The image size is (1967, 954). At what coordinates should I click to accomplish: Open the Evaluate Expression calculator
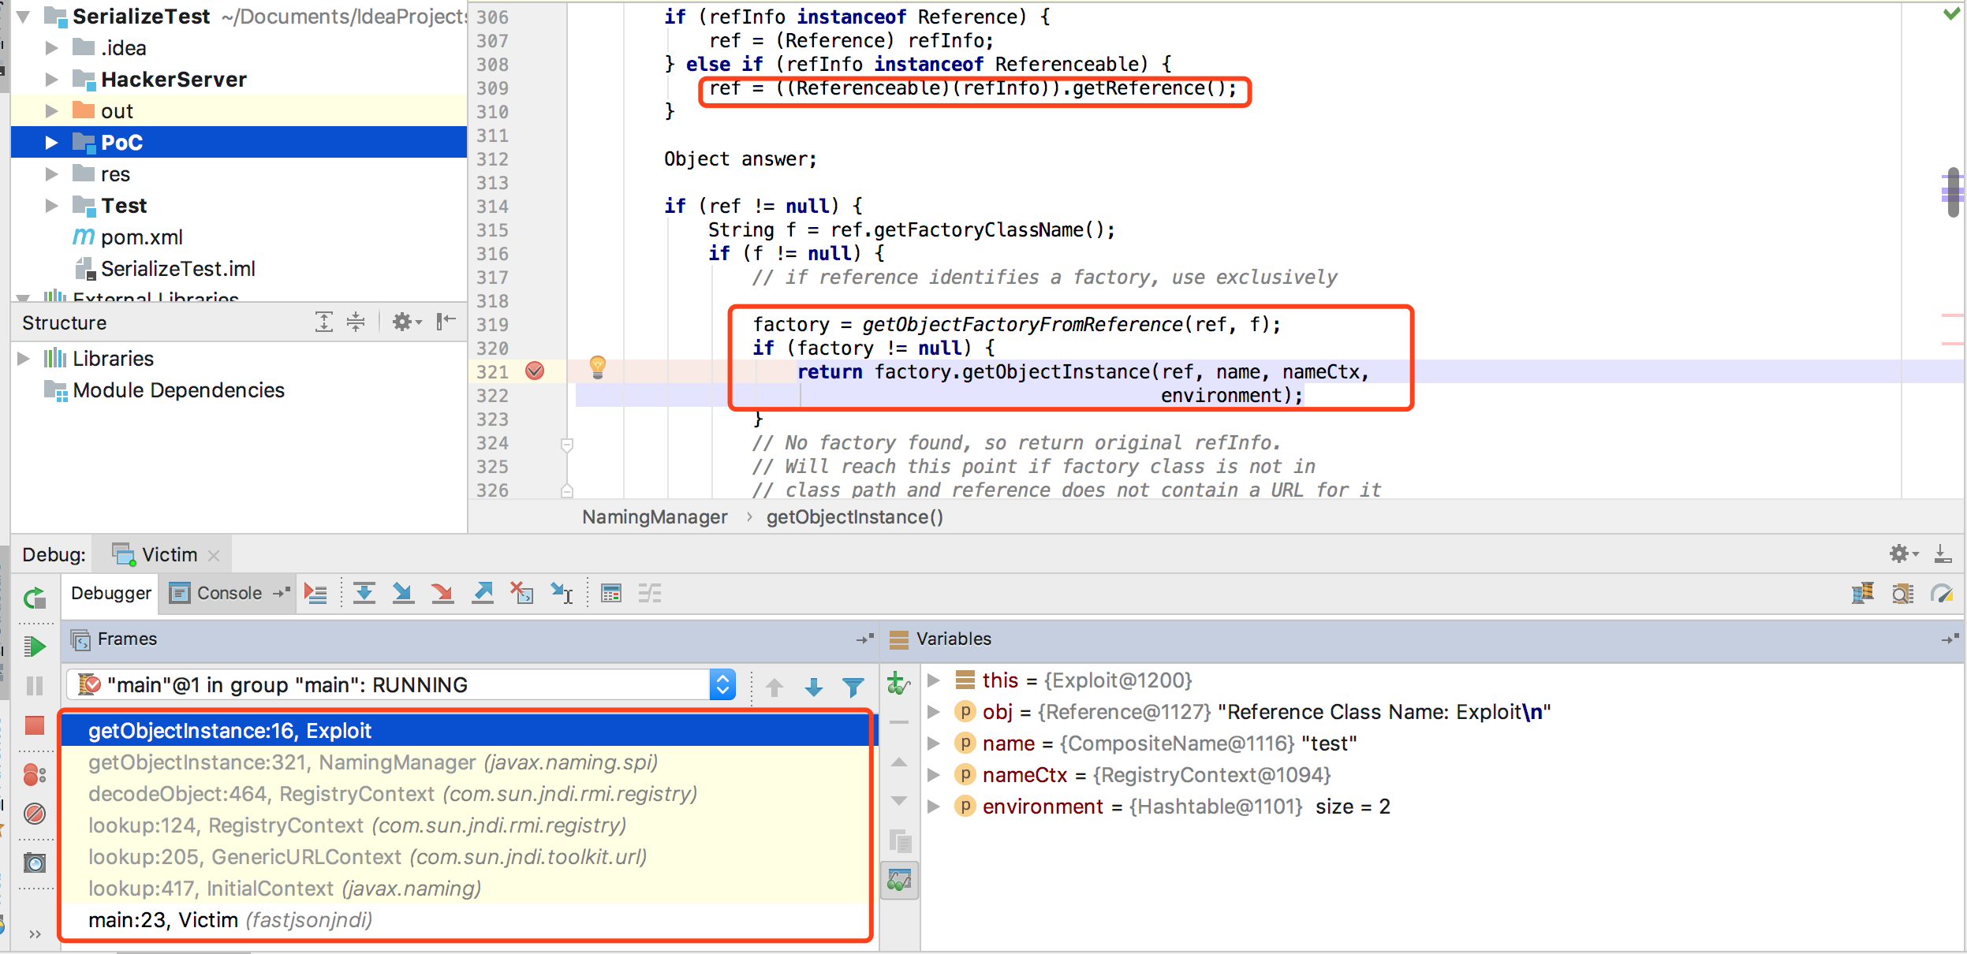click(611, 593)
